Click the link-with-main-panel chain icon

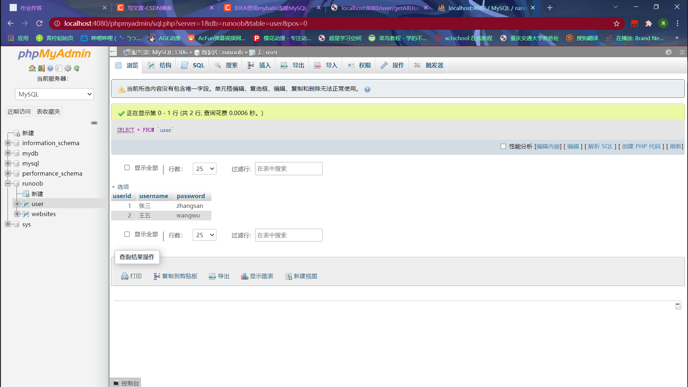94,123
